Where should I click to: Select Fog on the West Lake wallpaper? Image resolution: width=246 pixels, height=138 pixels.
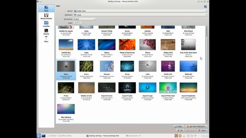(188, 48)
